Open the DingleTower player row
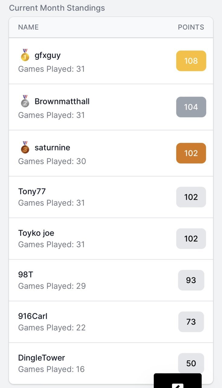The height and width of the screenshot is (388, 222). point(111,363)
